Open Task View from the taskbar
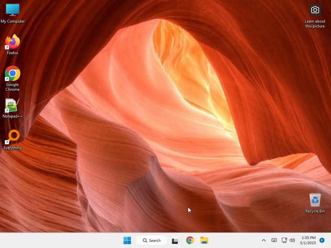This screenshot has width=331, height=248. [175, 240]
